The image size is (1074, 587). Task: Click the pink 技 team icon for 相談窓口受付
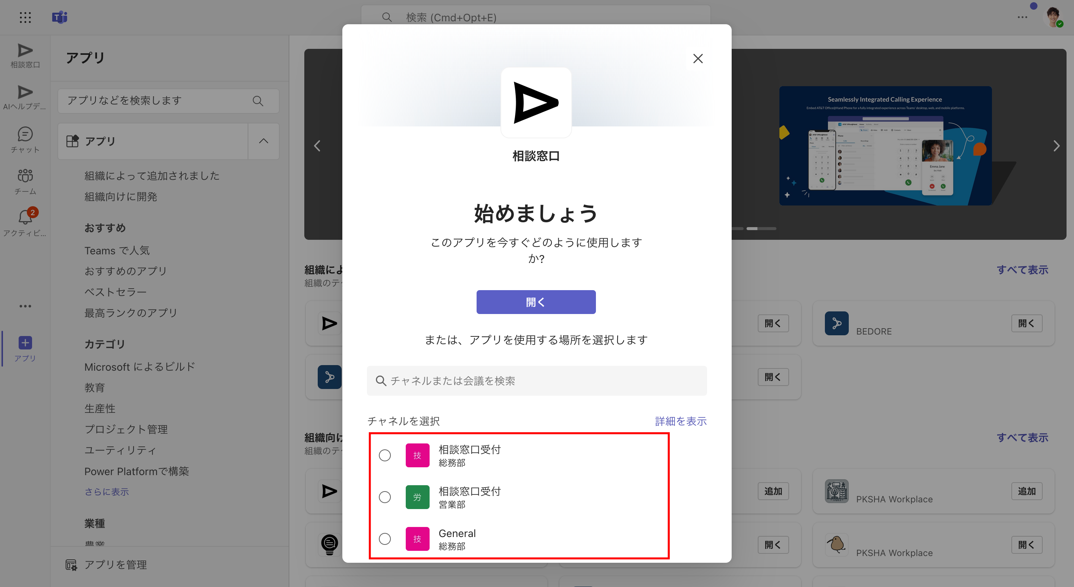[x=417, y=455]
